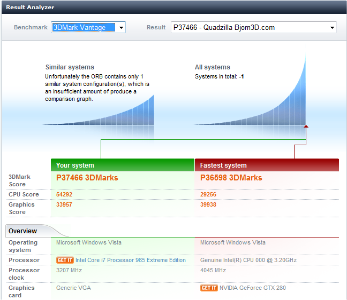Click the All systems comparison graph

(250, 90)
